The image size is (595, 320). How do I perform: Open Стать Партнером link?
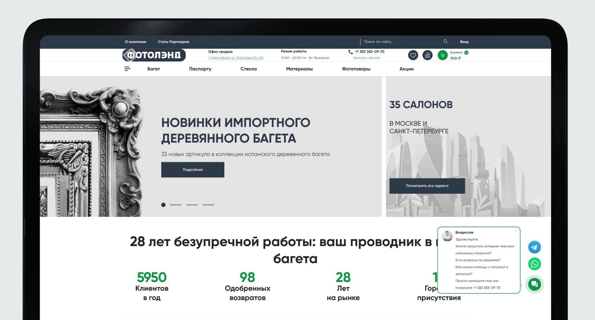coord(174,42)
